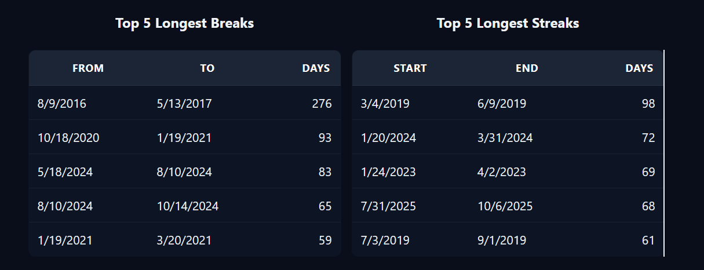Viewport: 704px width, 270px height.
Task: Click the 10/14/2024 date cell
Action: click(x=188, y=206)
